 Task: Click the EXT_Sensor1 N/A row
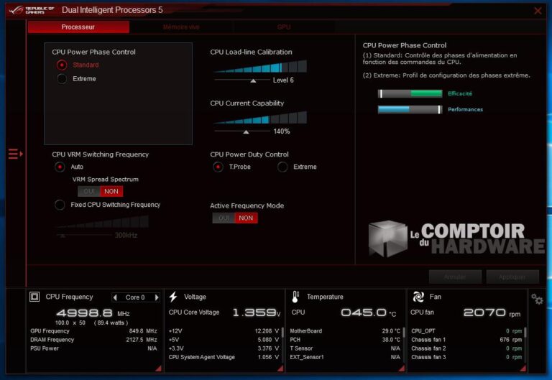click(345, 357)
